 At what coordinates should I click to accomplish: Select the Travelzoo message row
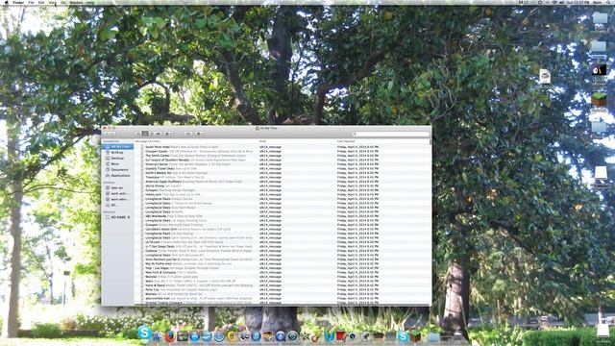(283, 177)
